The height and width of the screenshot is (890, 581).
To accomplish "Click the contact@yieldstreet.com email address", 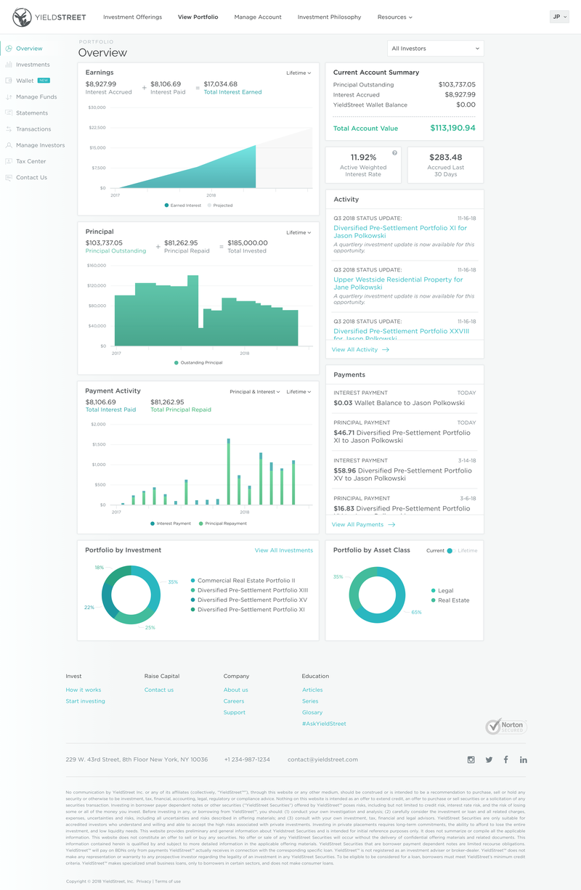I will [322, 759].
